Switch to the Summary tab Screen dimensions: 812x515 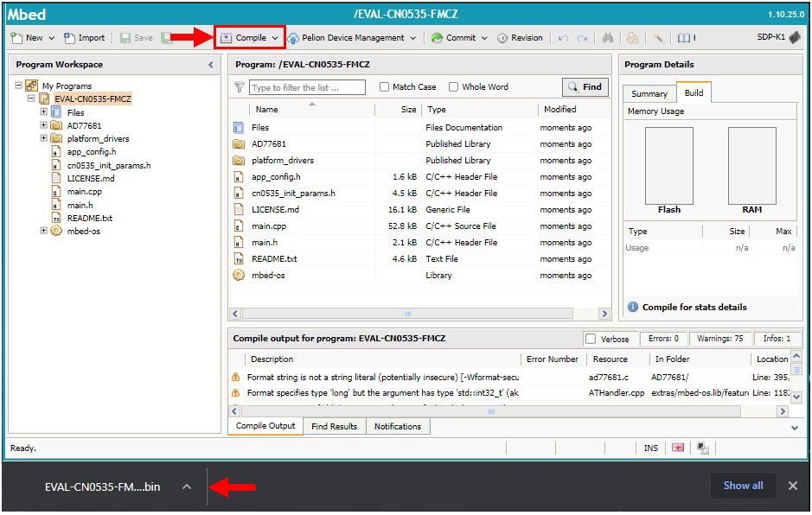click(649, 93)
